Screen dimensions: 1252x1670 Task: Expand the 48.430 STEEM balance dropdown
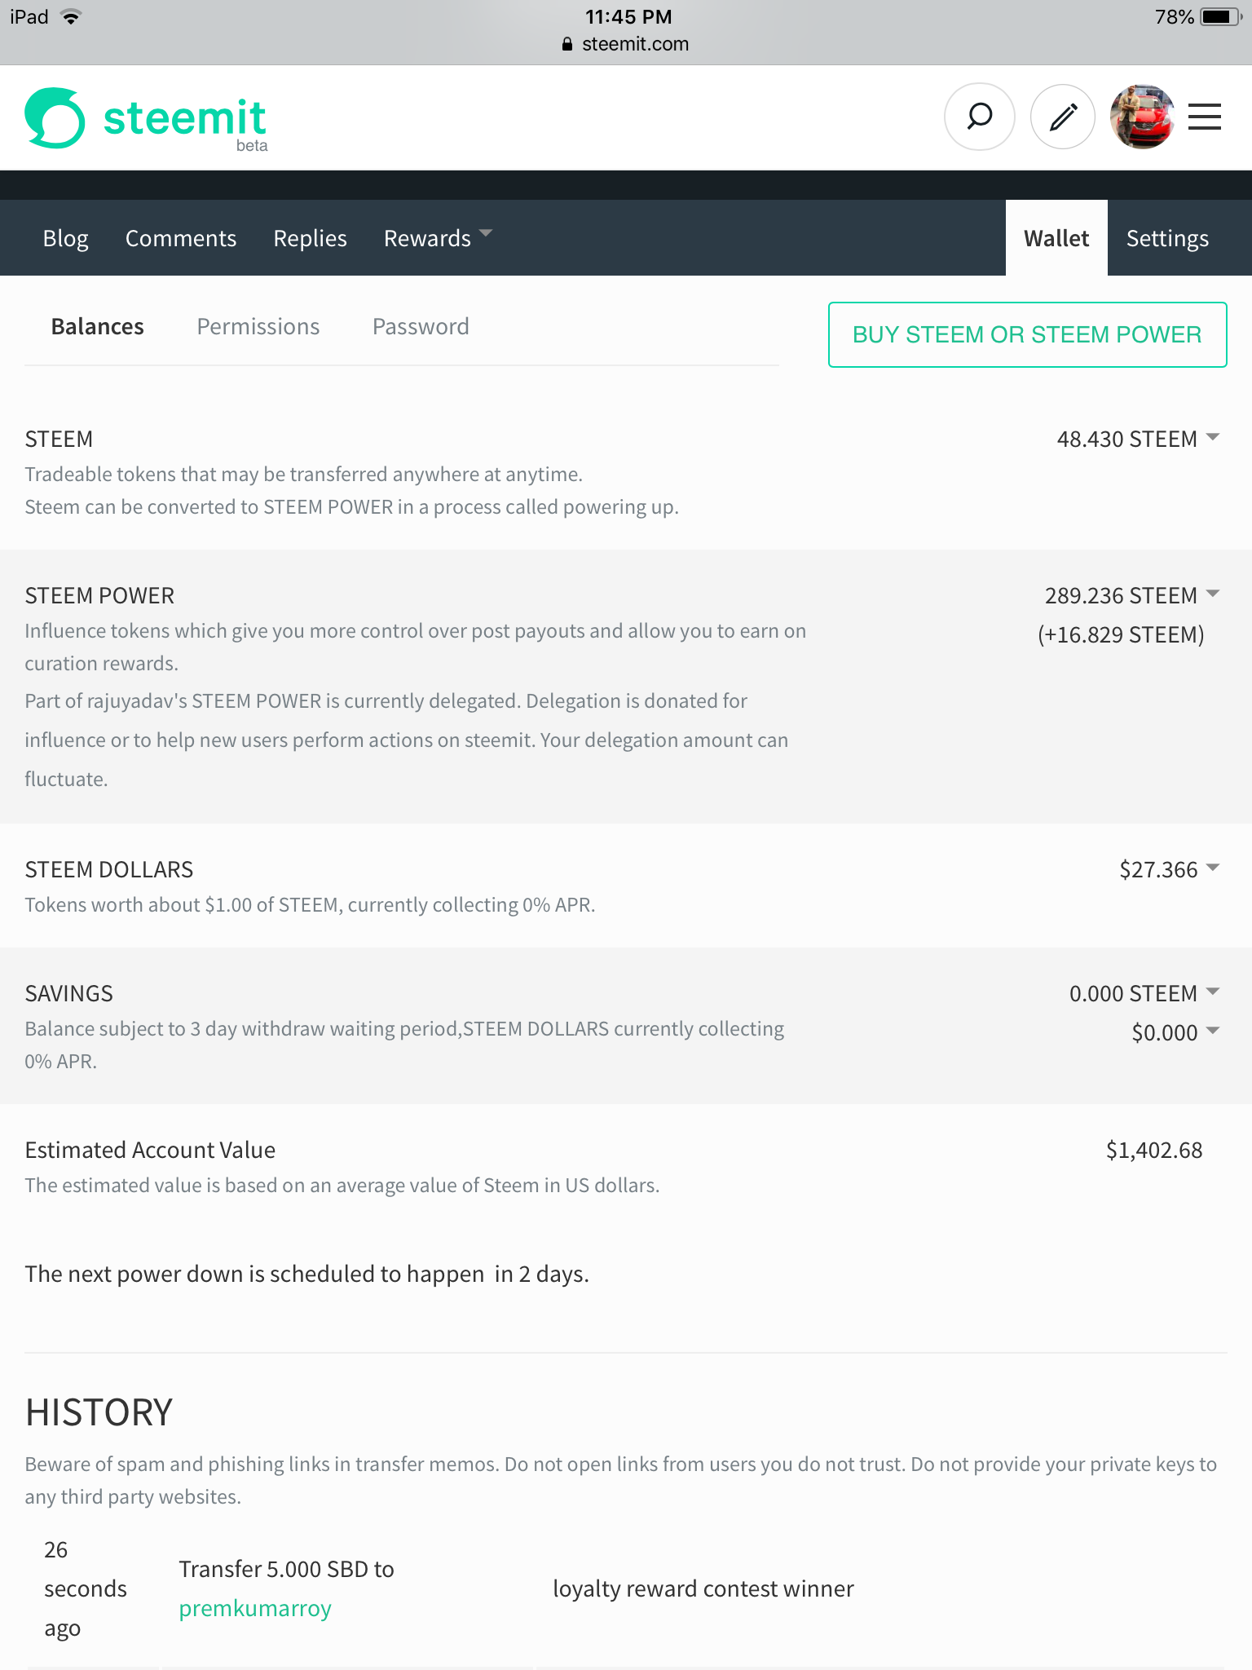point(1138,439)
